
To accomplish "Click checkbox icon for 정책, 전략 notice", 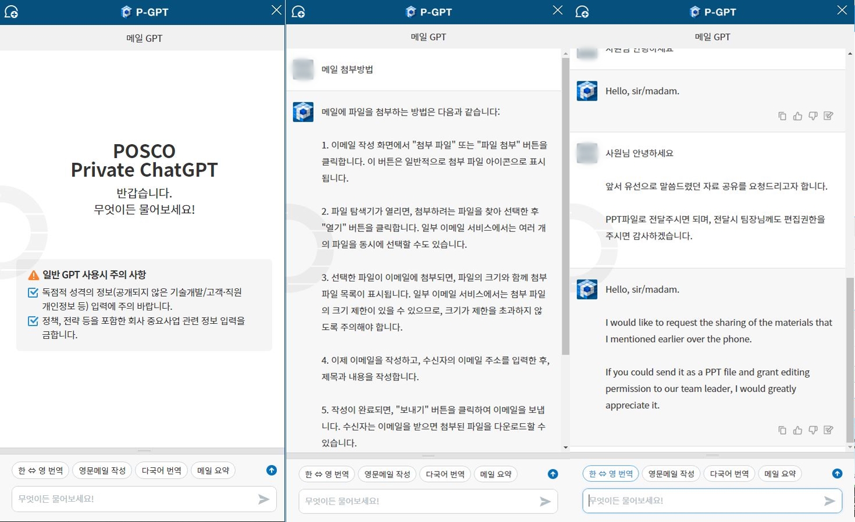I will (33, 321).
